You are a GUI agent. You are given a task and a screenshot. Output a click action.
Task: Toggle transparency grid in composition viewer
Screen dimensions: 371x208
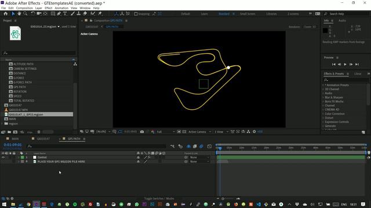point(184,132)
